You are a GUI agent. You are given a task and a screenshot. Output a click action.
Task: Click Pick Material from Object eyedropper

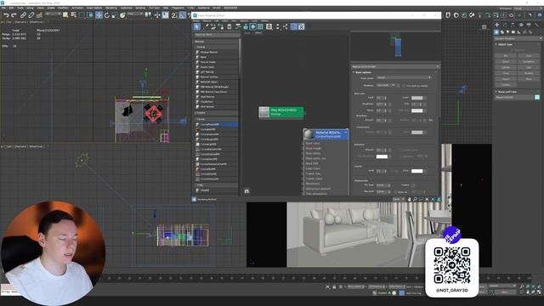click(x=206, y=26)
